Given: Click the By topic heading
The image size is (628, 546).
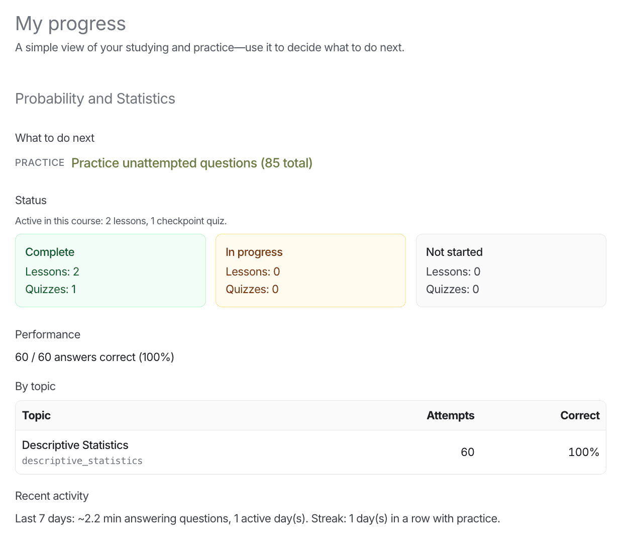Looking at the screenshot, I should tap(35, 386).
